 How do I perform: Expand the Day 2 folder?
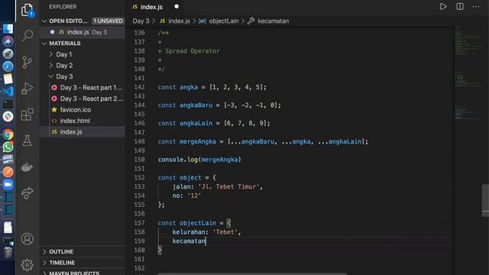pos(64,66)
